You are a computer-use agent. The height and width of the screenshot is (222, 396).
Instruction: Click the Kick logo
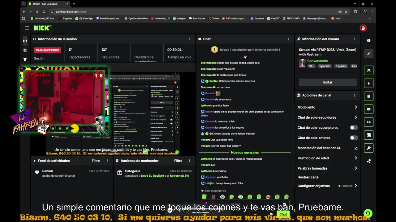pyautogui.click(x=43, y=28)
